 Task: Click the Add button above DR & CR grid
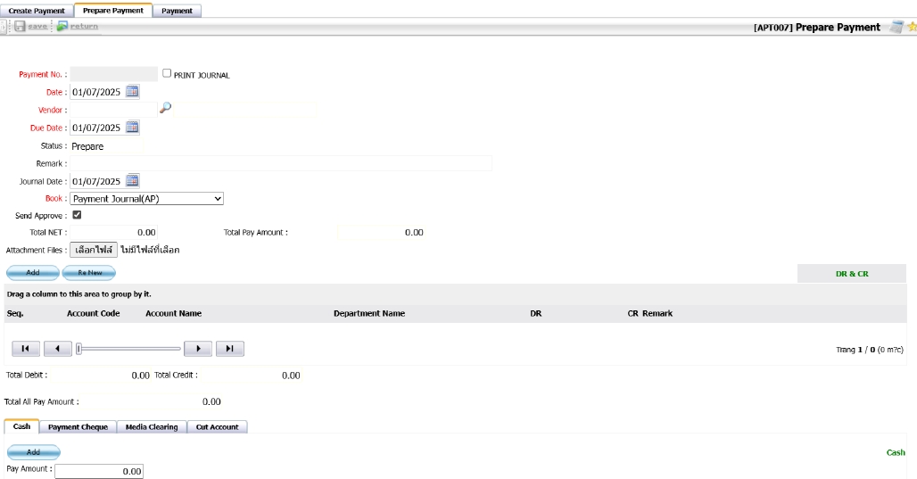[x=33, y=273]
